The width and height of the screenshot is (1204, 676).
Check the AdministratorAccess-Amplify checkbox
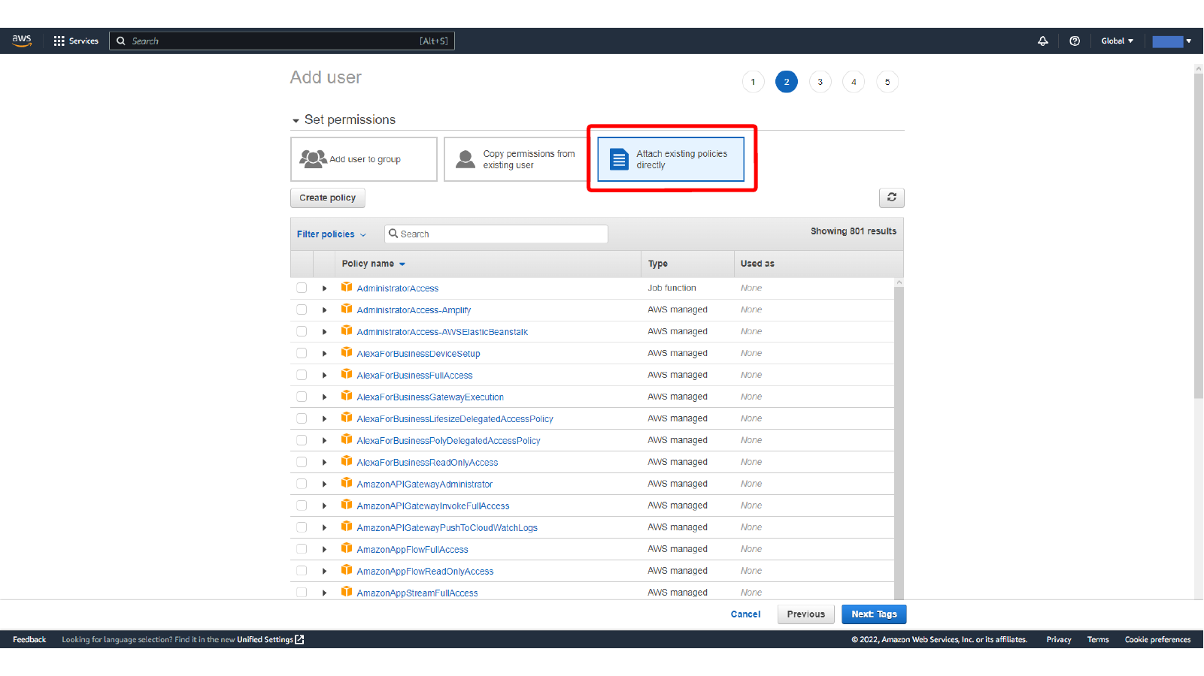(x=302, y=309)
